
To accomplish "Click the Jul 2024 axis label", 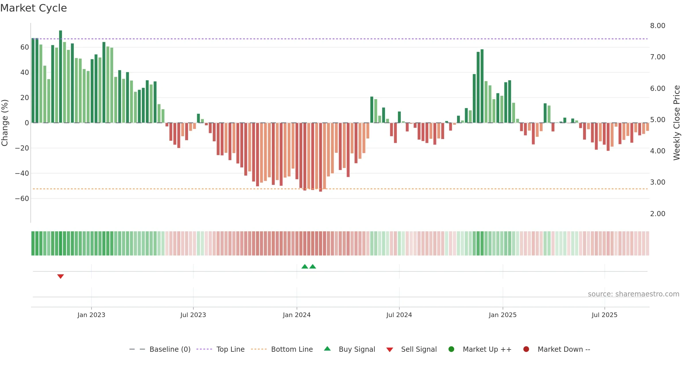I will pyautogui.click(x=399, y=315).
